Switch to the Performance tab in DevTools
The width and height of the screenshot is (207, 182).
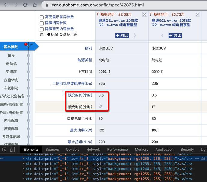click(x=117, y=150)
